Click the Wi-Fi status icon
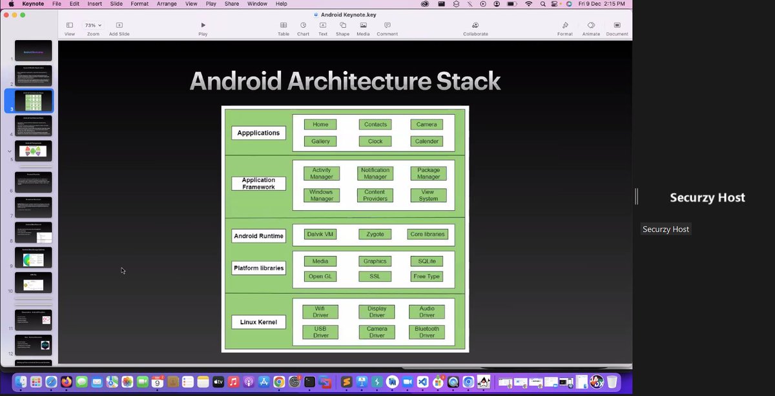The width and height of the screenshot is (775, 396). click(x=529, y=4)
